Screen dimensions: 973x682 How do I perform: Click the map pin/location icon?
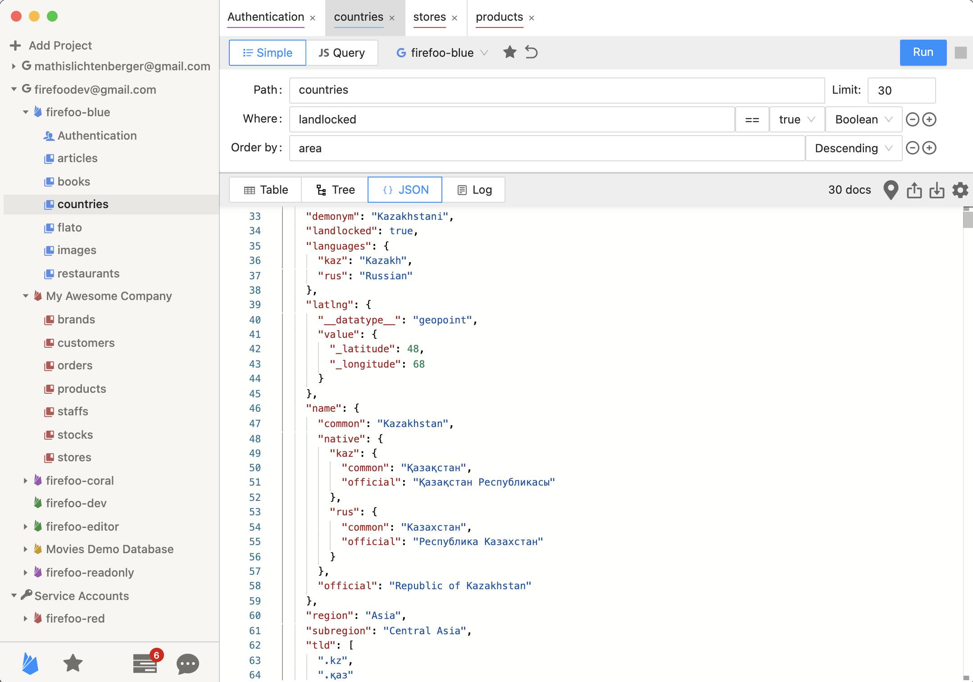click(891, 190)
